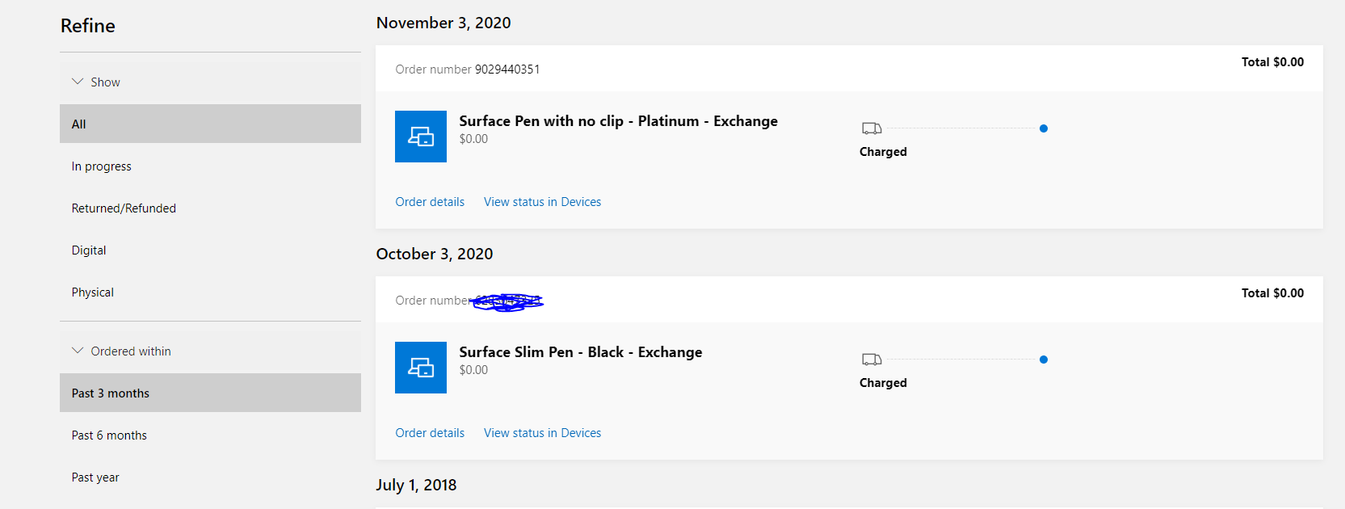Filter orders to Physical items

[x=210, y=292]
